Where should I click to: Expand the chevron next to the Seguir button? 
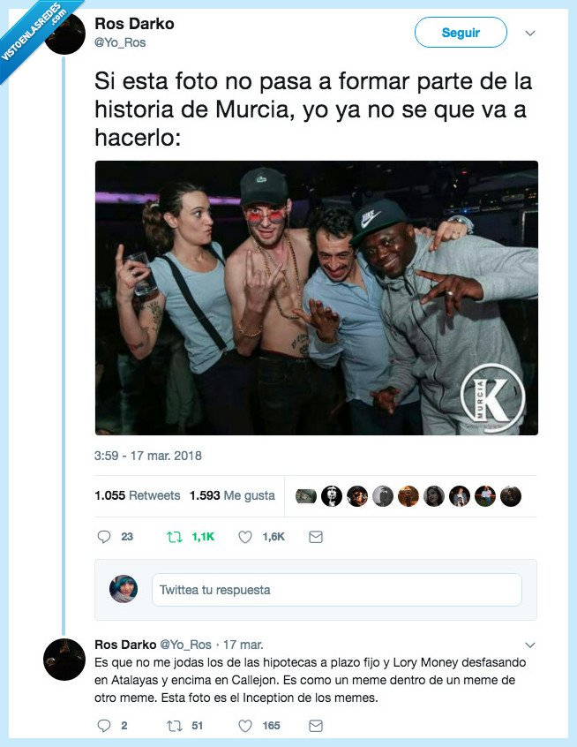(529, 32)
